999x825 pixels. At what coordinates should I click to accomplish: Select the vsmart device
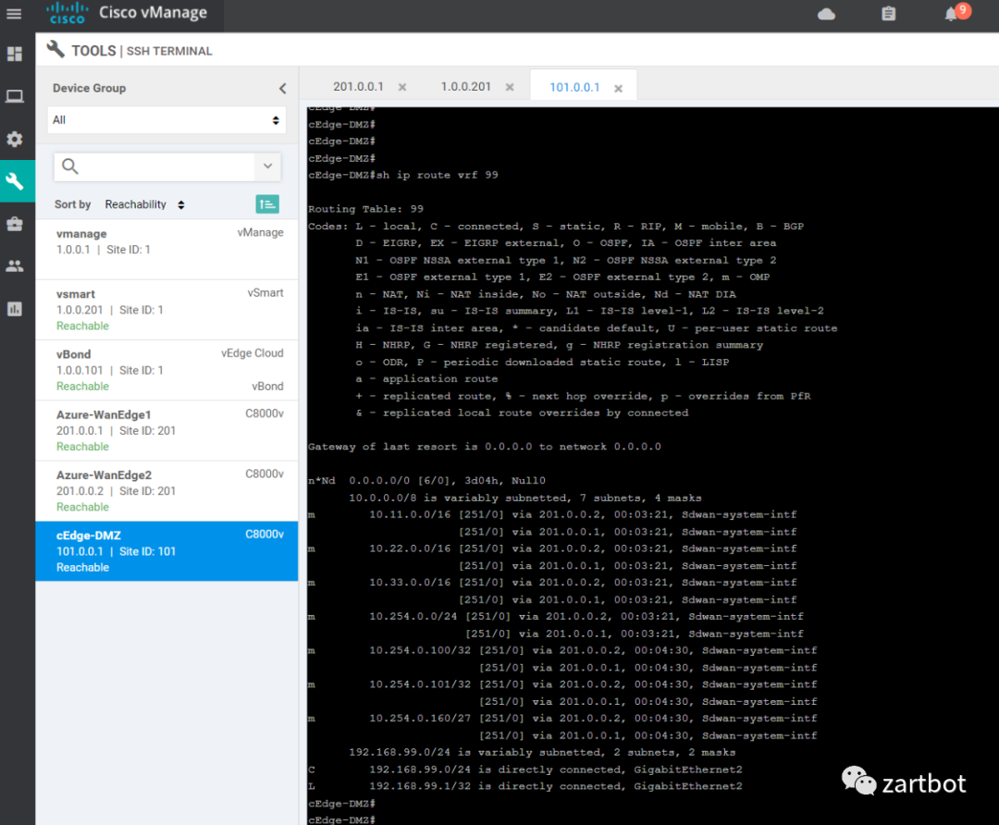coord(166,310)
